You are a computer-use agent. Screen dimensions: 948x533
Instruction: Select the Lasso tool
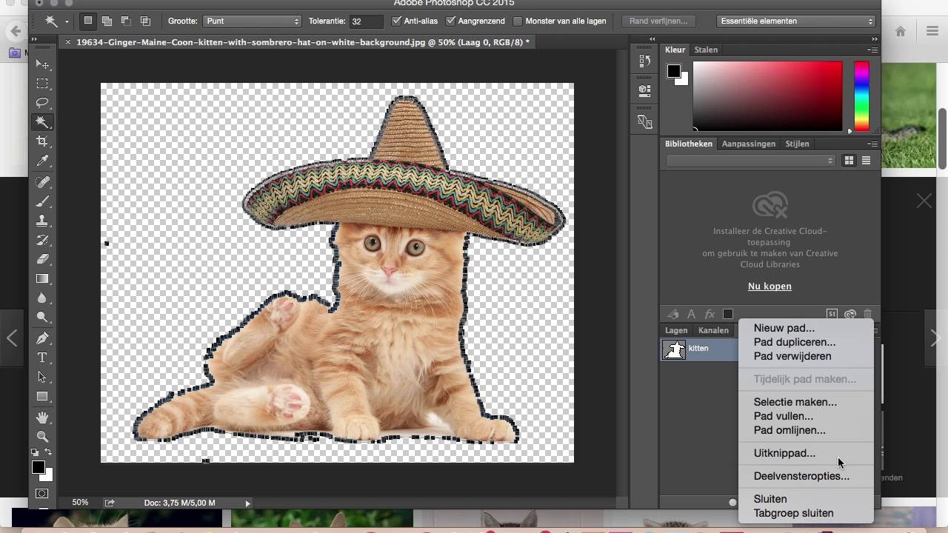pos(42,103)
